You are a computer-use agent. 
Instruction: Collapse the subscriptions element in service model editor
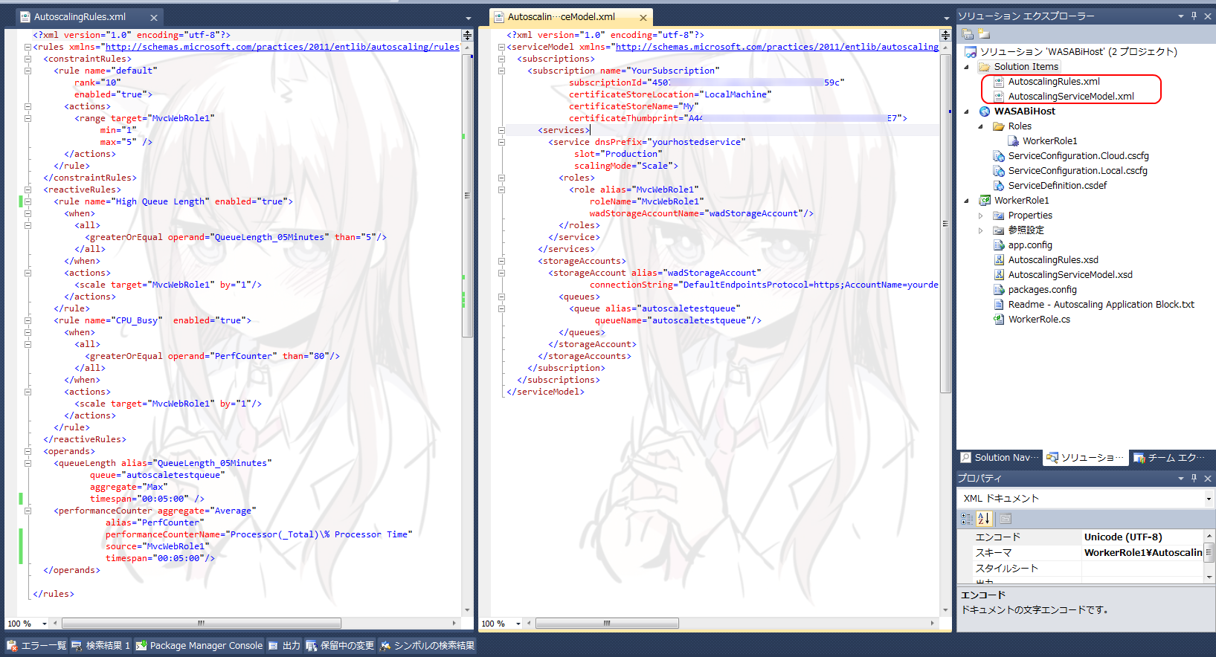(x=501, y=59)
